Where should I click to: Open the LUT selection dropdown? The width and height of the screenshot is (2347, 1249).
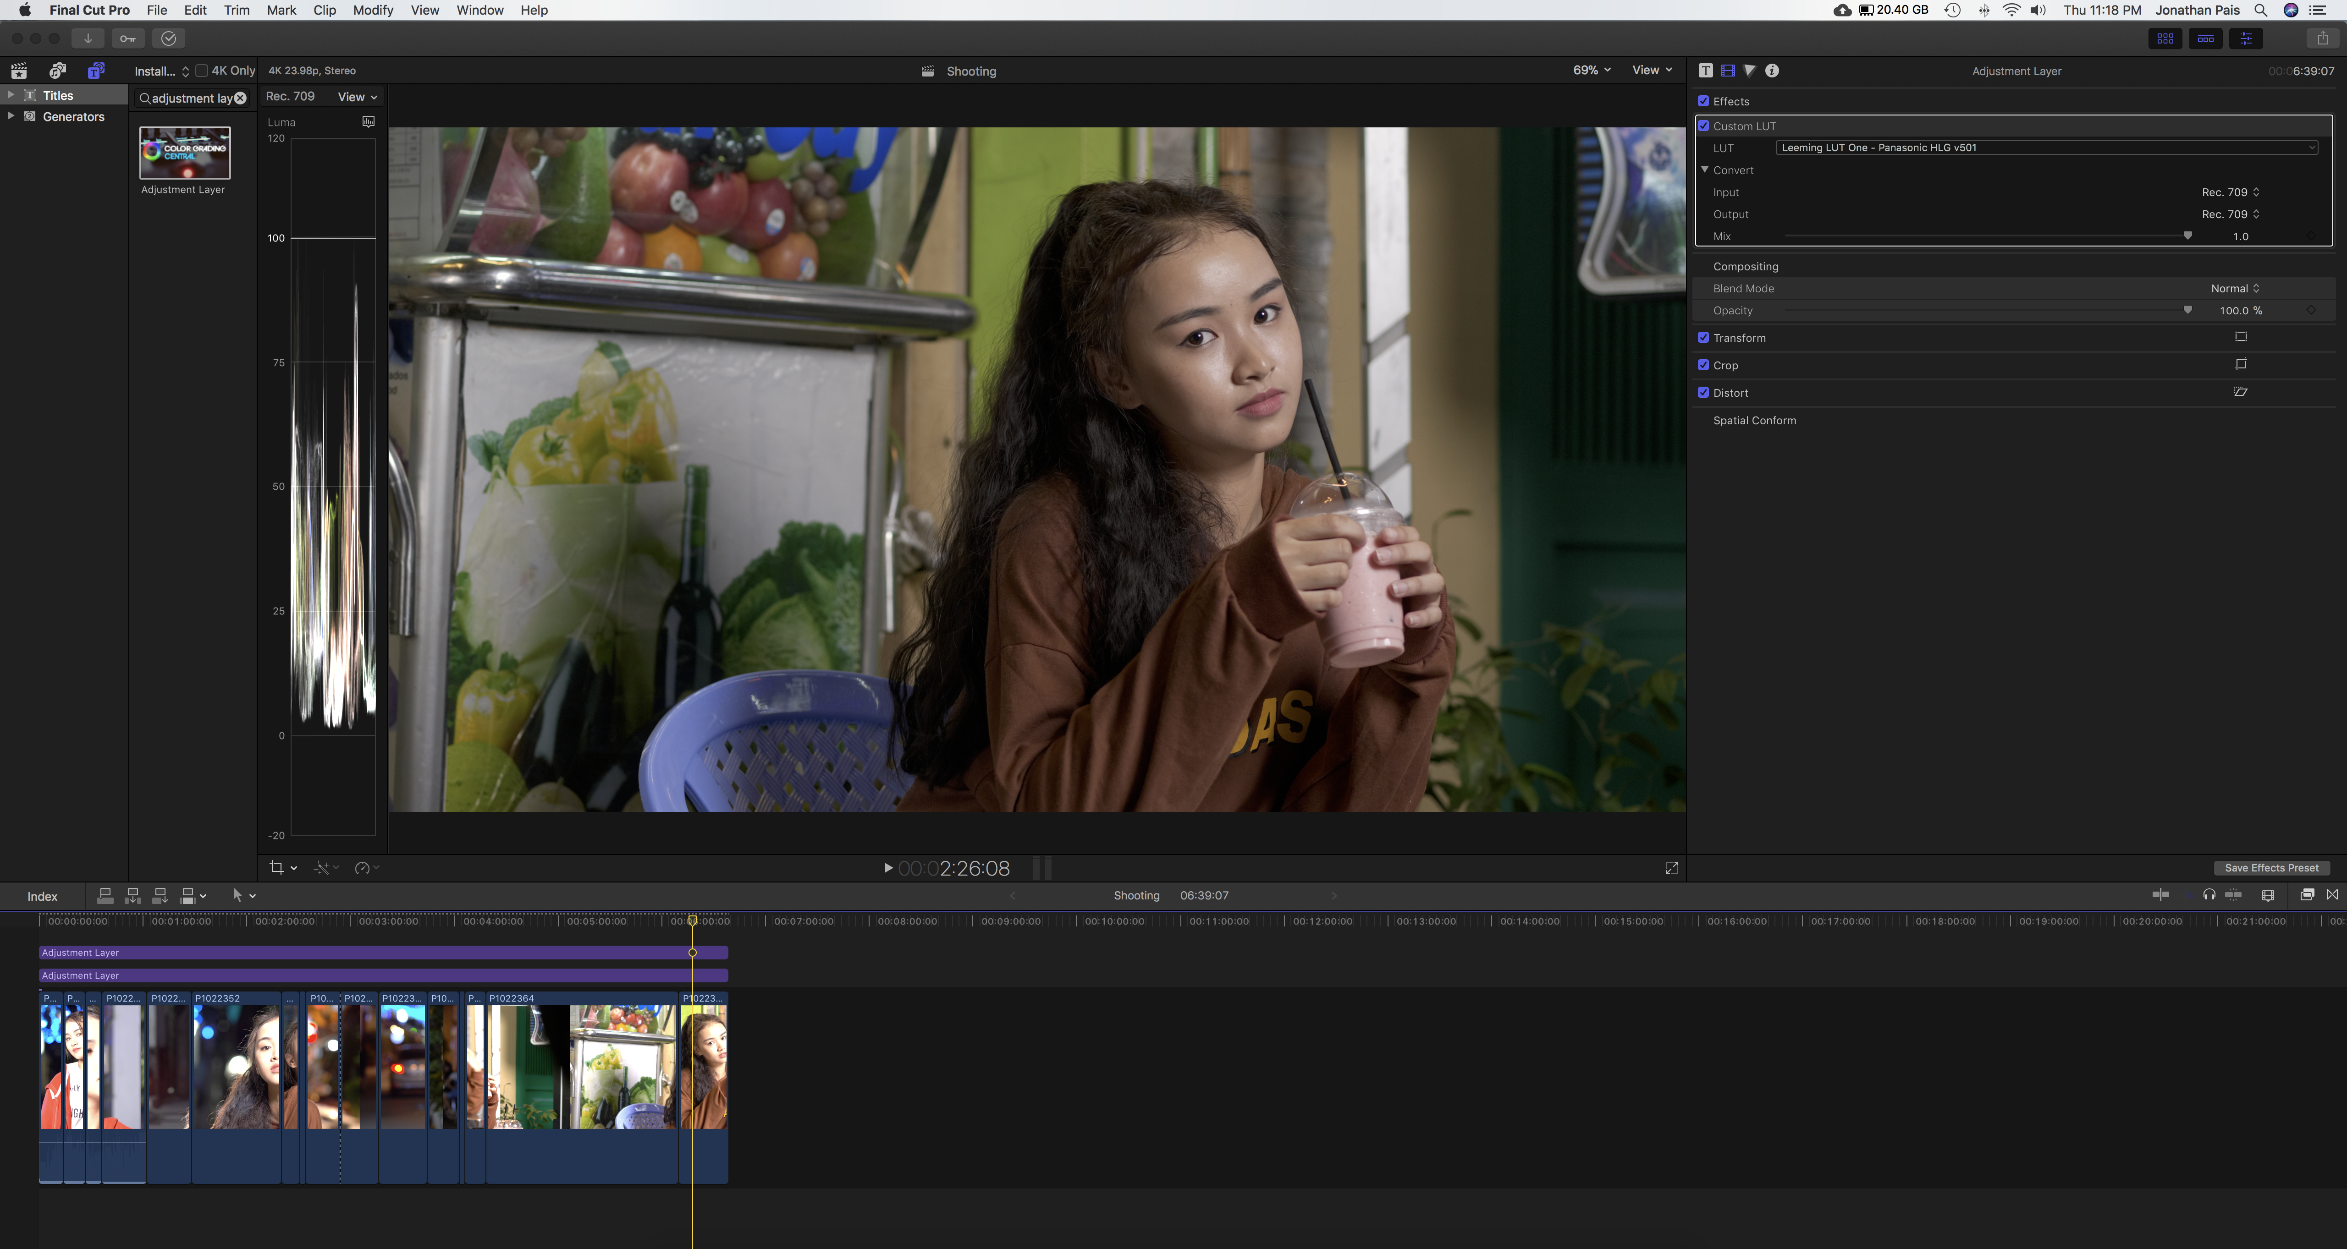[x=2045, y=148]
